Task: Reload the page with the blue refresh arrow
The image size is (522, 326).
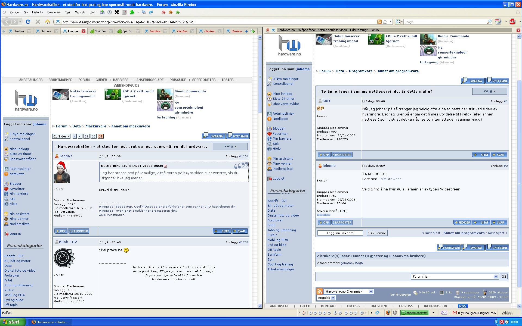Action: tap(28, 22)
